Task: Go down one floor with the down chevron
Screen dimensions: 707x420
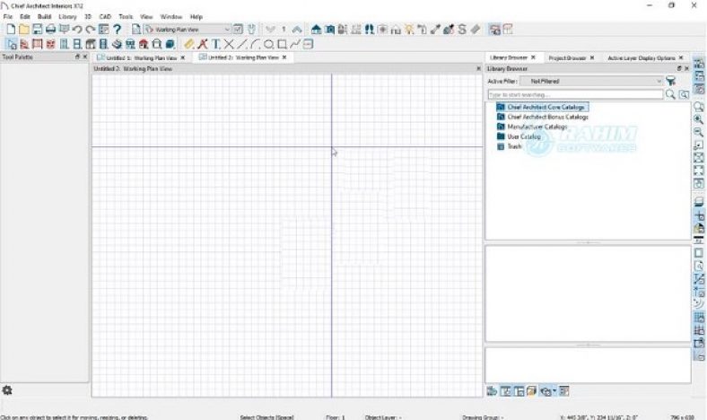Action: [x=271, y=30]
